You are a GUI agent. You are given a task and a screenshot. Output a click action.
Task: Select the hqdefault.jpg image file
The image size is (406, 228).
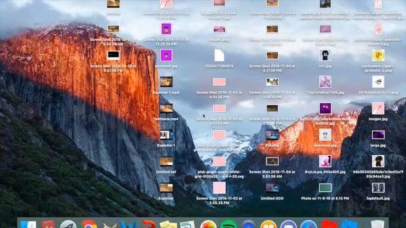[378, 187]
